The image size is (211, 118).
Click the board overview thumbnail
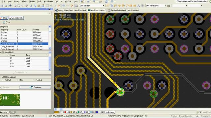coord(10,100)
